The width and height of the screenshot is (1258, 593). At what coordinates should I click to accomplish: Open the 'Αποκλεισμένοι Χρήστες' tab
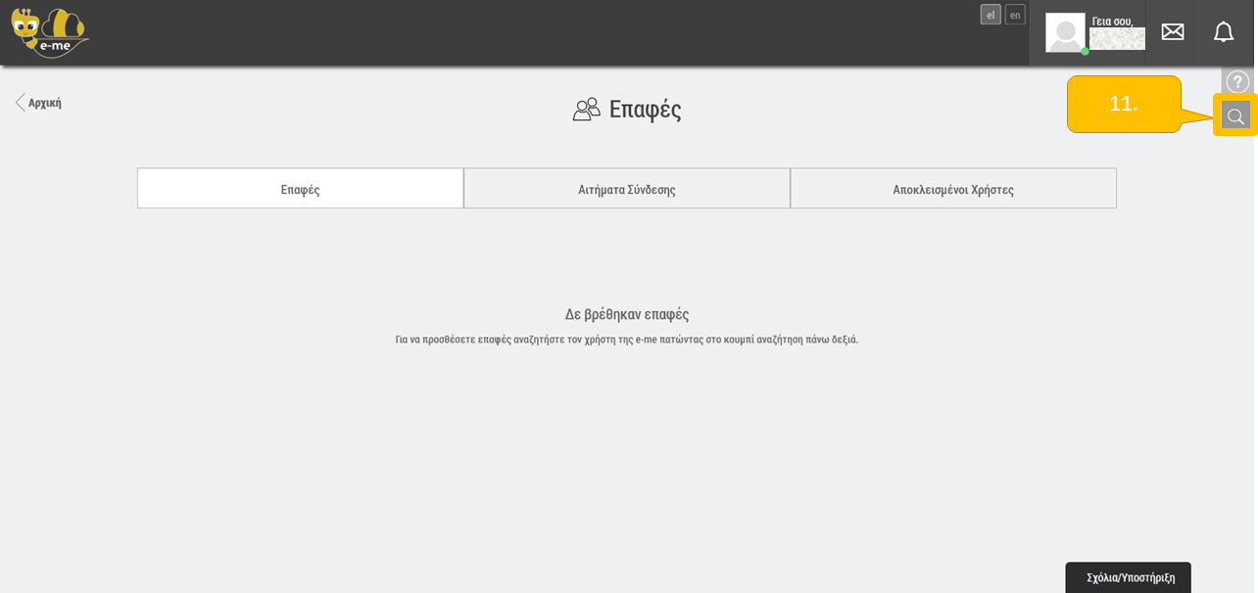tap(953, 189)
